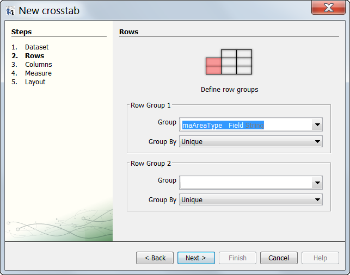Viewport: 350px width, 275px height.
Task: Select the Measure step in Steps list
Action: (x=38, y=73)
